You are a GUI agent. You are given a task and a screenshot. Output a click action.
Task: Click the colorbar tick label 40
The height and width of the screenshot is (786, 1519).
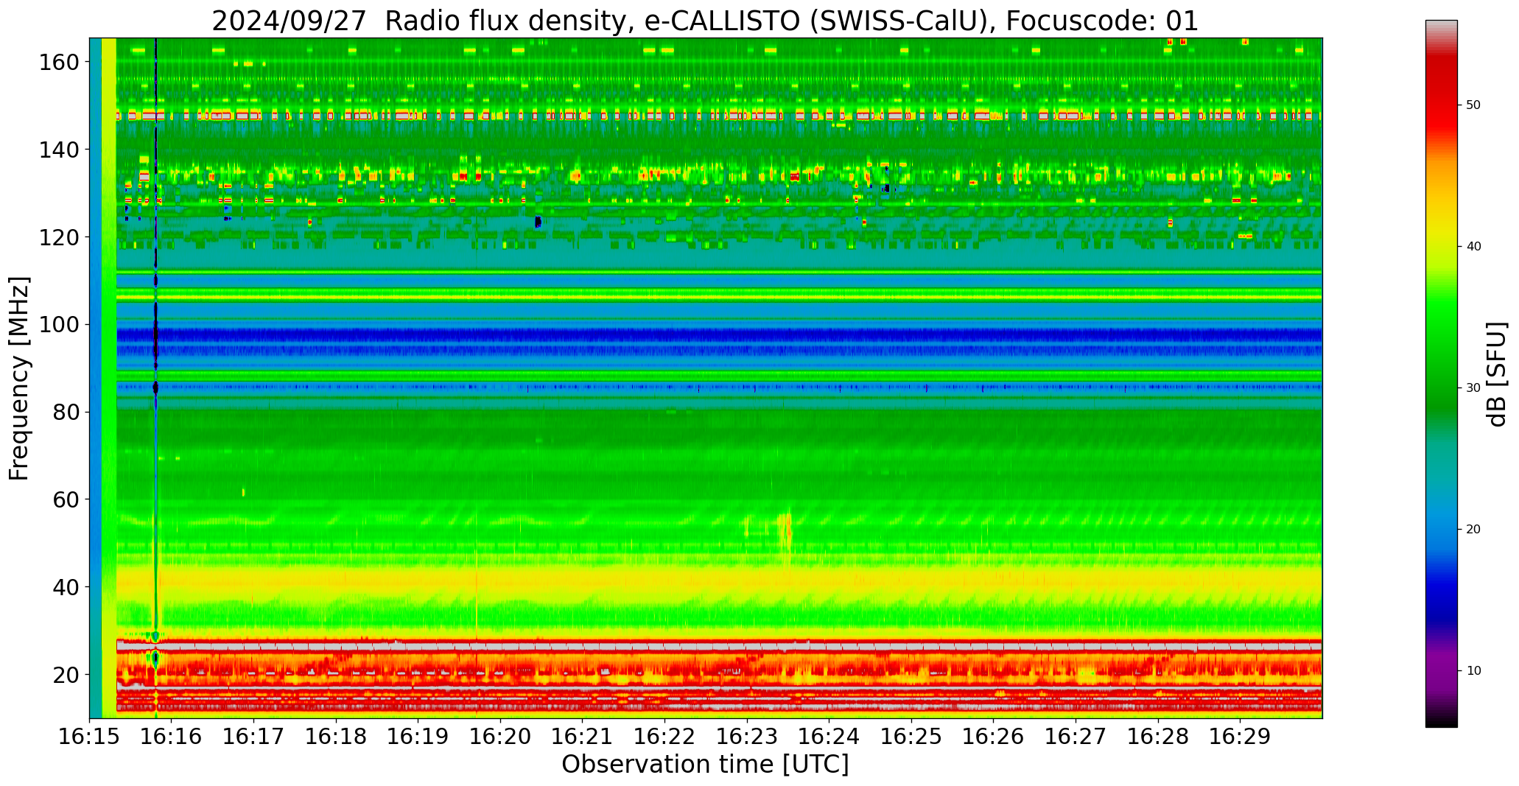pyautogui.click(x=1473, y=247)
